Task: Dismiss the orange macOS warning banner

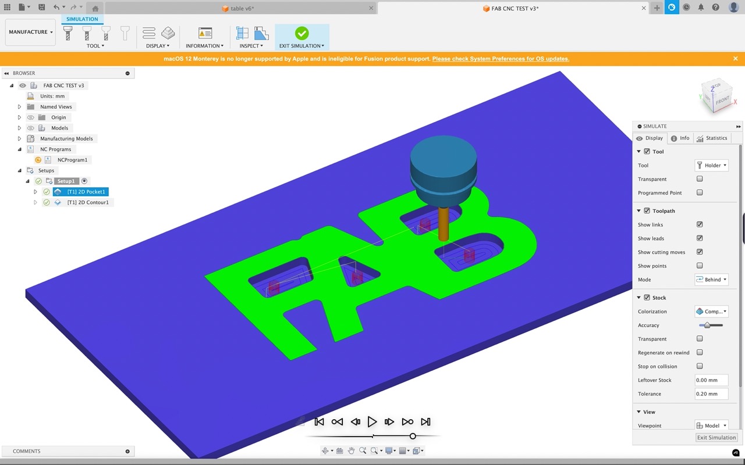Action: [x=736, y=59]
